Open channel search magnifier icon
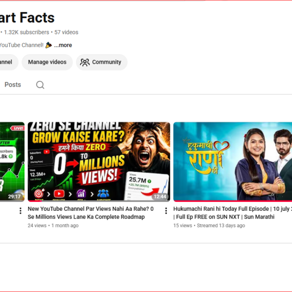The height and width of the screenshot is (292, 292). [x=40, y=85]
